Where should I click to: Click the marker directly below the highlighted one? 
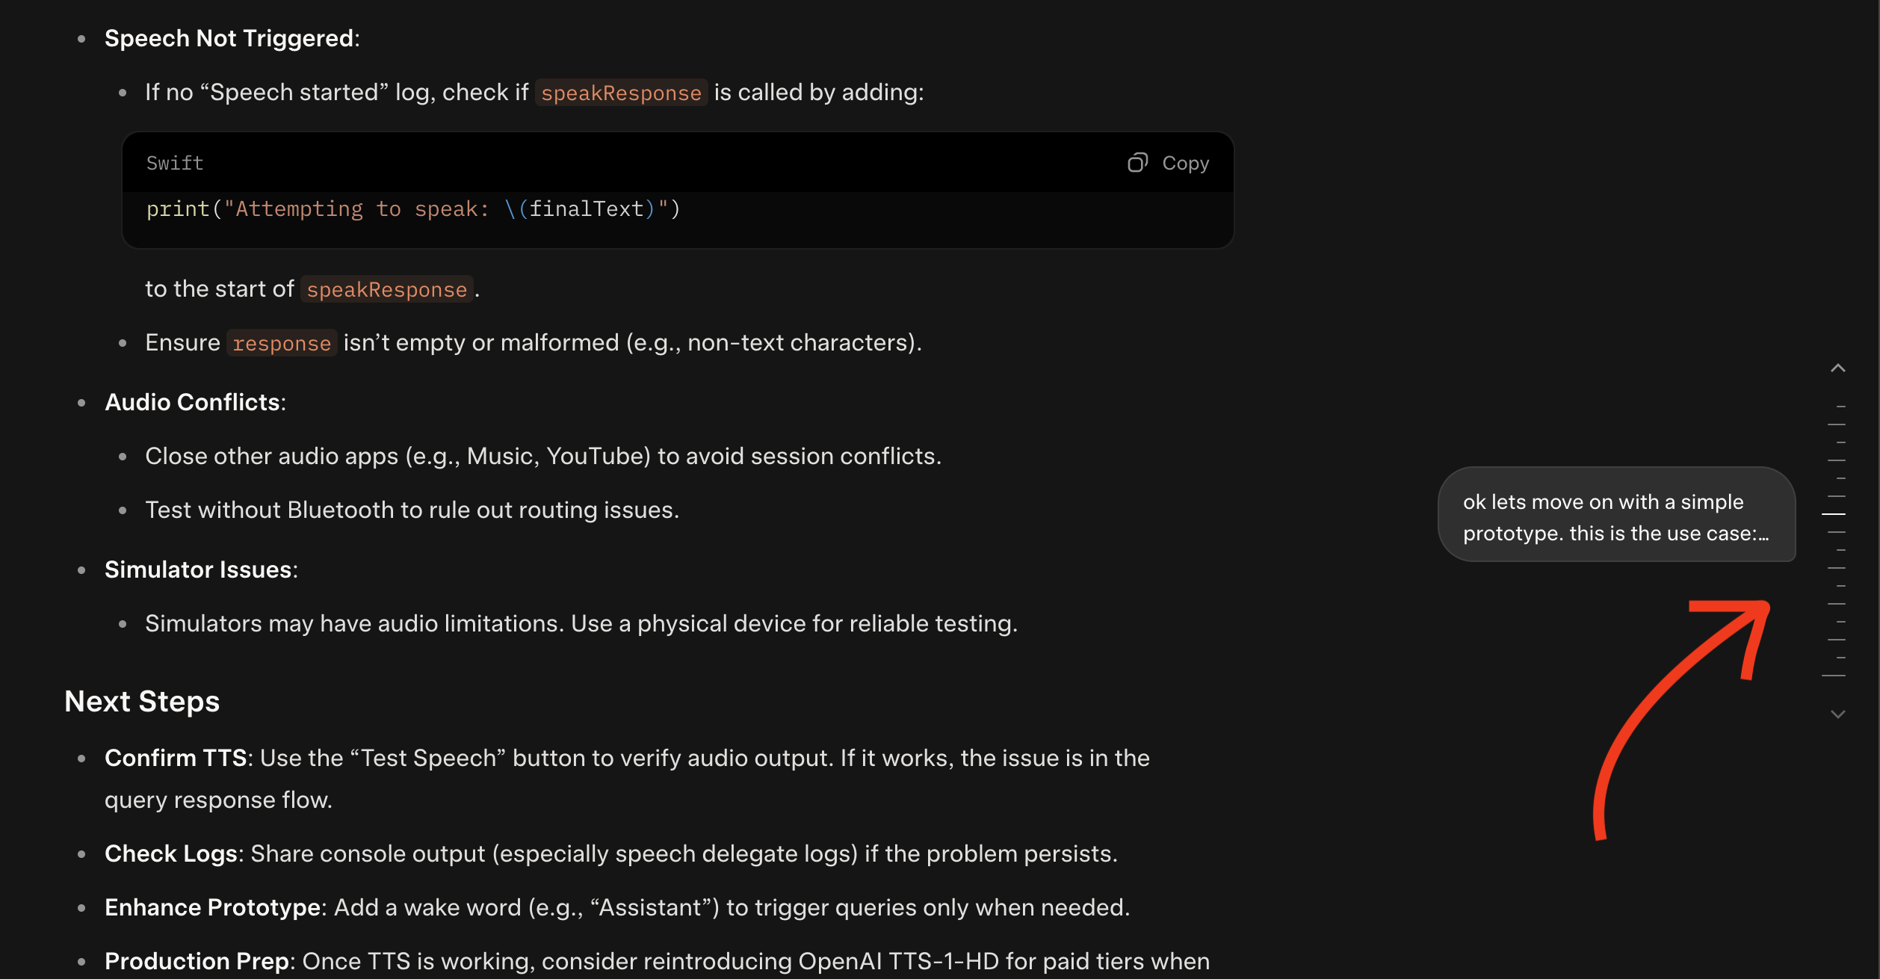(1837, 532)
